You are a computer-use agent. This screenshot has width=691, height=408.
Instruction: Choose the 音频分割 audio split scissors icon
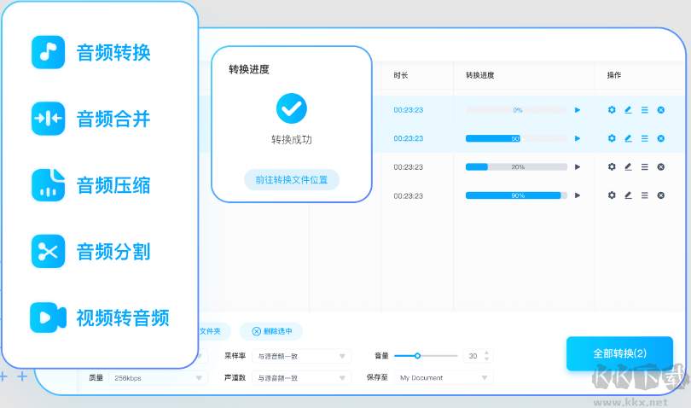click(x=48, y=251)
